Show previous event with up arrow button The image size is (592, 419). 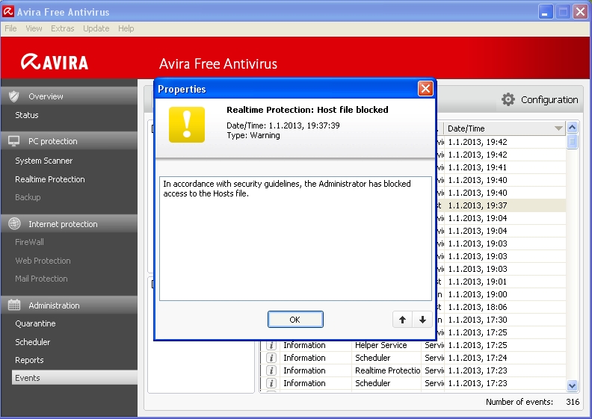tap(402, 320)
